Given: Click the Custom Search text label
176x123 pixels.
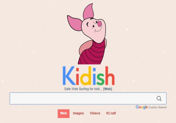Looking at the screenshot, I should (158, 107).
